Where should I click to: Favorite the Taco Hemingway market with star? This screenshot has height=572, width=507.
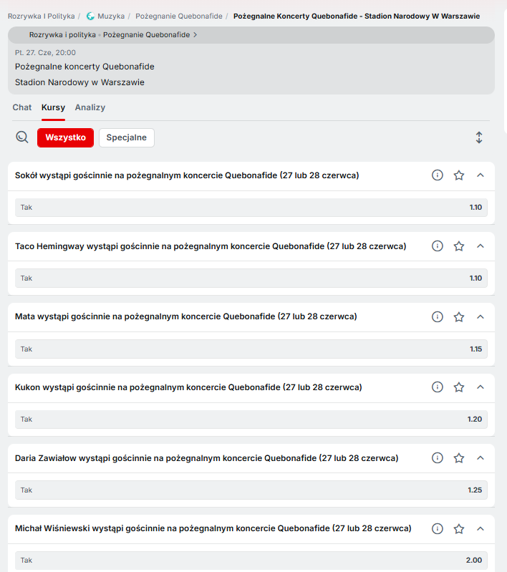(459, 246)
